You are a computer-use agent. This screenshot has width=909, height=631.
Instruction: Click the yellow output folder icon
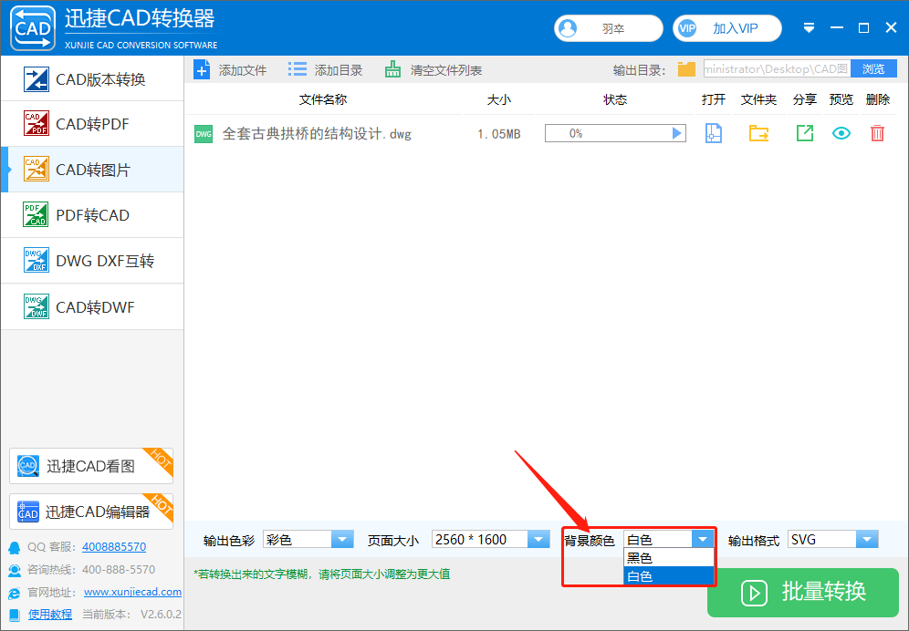click(686, 69)
